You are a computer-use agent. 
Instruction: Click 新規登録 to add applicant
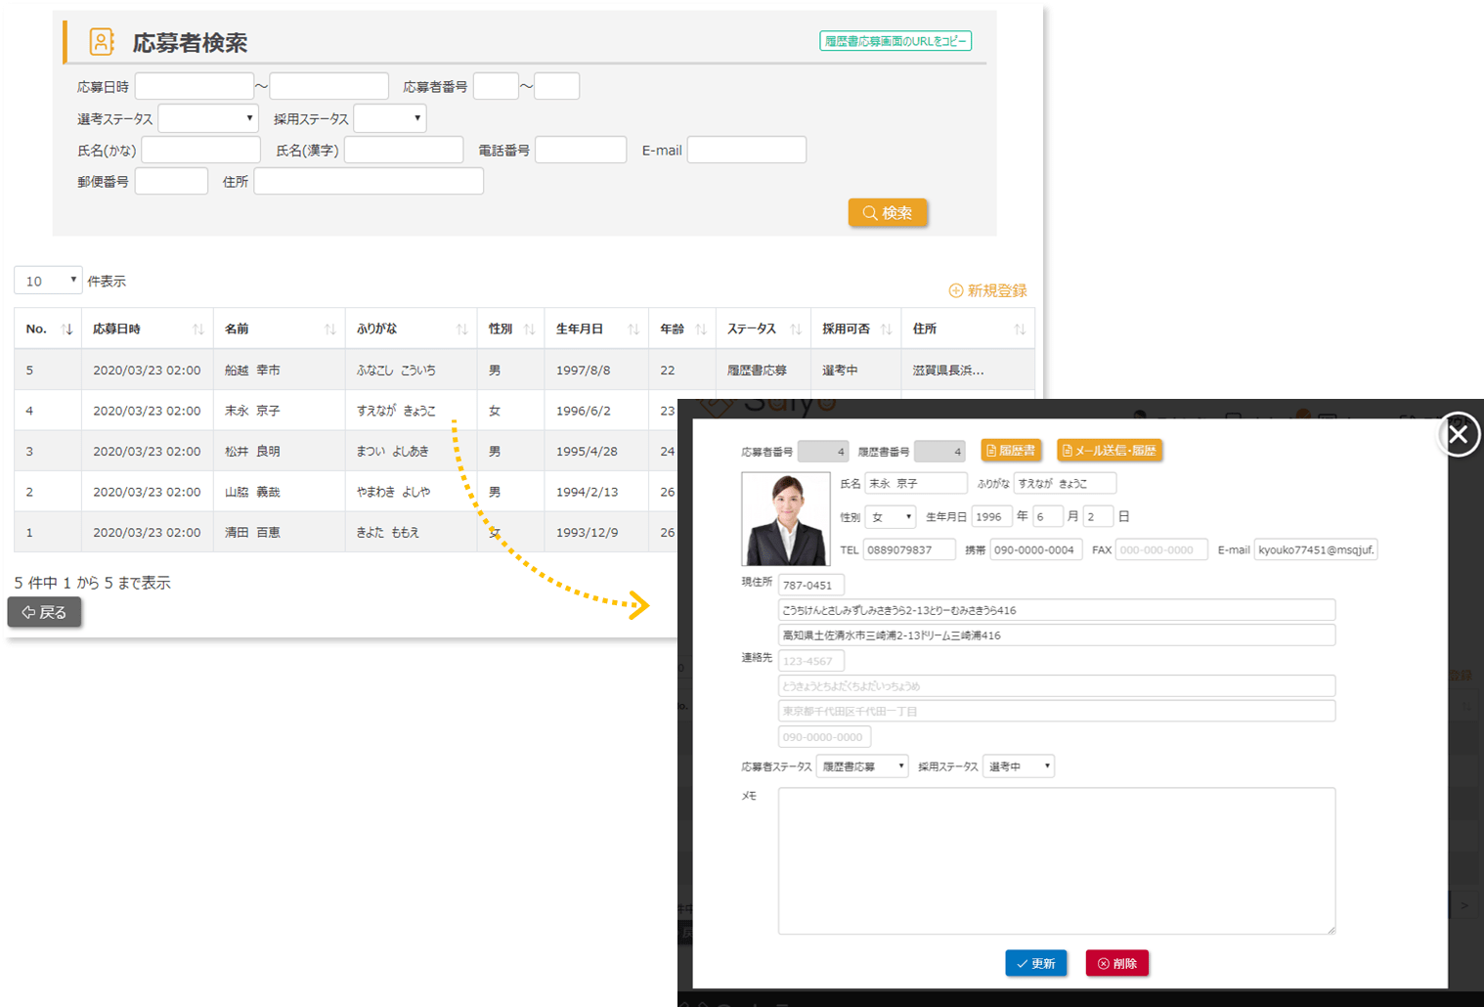tap(987, 290)
